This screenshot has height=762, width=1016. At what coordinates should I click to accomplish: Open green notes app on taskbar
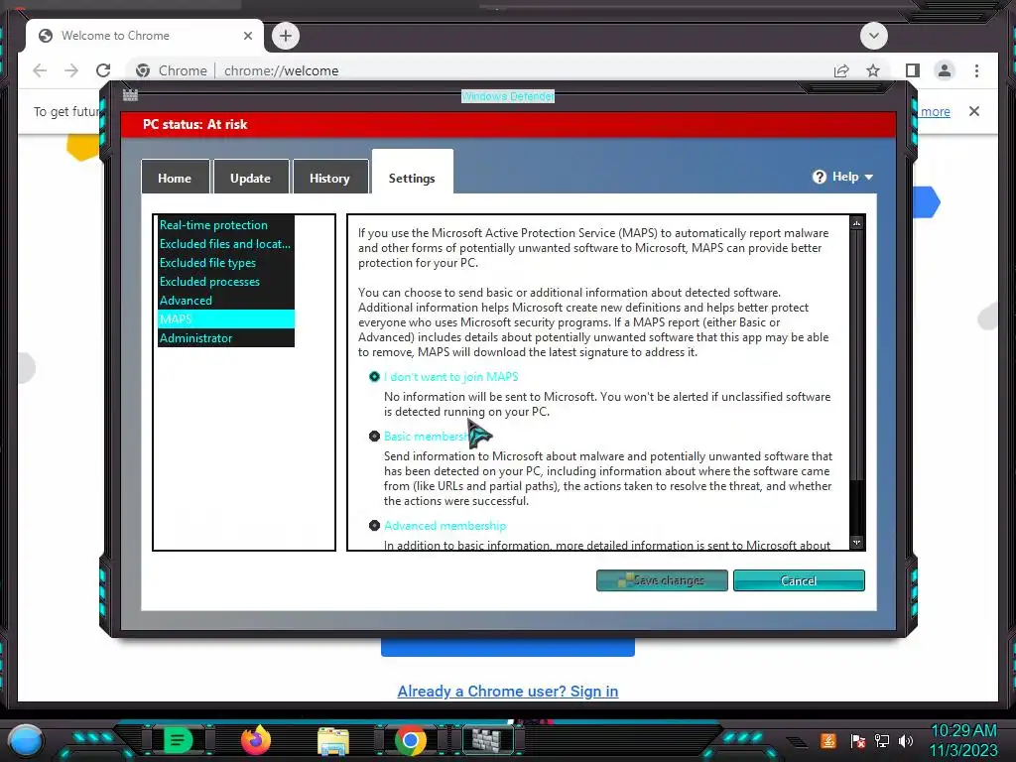coord(178,740)
